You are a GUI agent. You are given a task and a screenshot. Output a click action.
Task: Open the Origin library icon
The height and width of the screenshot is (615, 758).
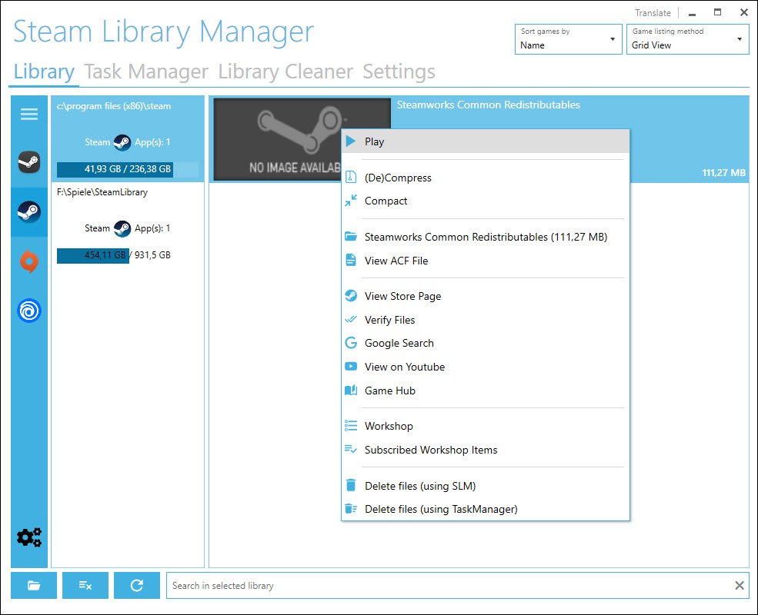[29, 261]
